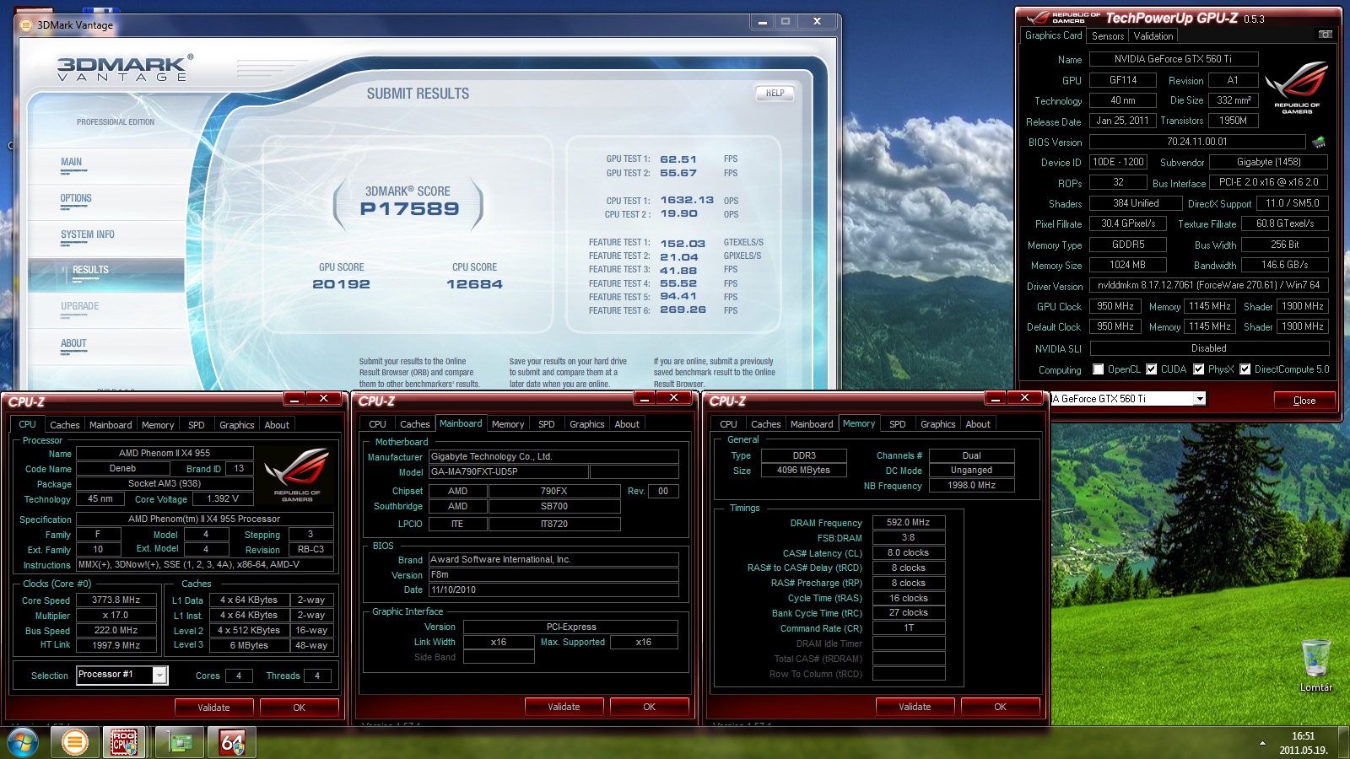Screen dimensions: 1350x759
Task: Click the 3DMark Vantage title bar icon
Action: 25,24
